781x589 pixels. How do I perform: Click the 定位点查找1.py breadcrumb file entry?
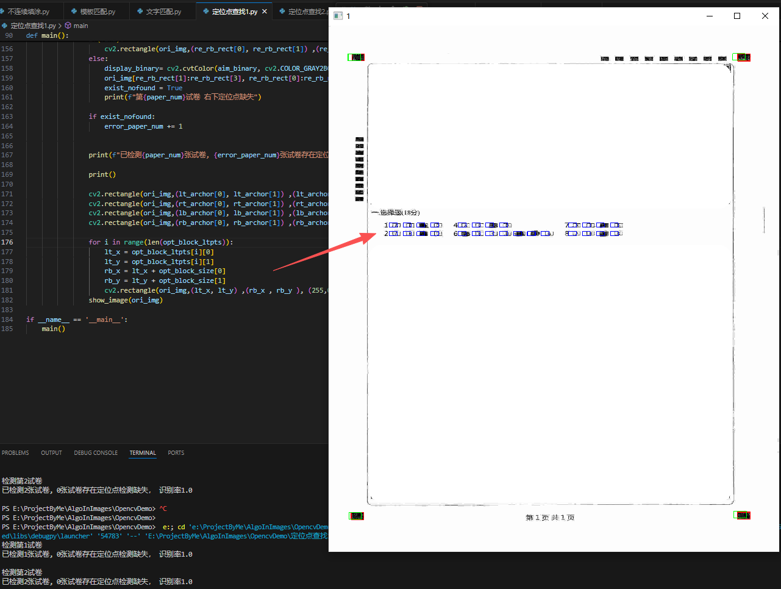(x=33, y=26)
